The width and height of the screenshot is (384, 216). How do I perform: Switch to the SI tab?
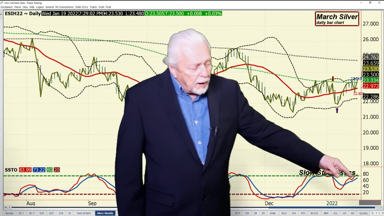pyautogui.click(x=70, y=213)
